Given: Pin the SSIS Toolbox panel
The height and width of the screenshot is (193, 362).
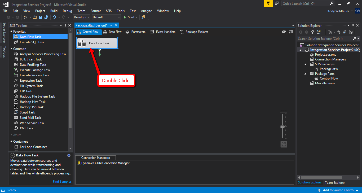Looking at the screenshot, I should pos(65,26).
